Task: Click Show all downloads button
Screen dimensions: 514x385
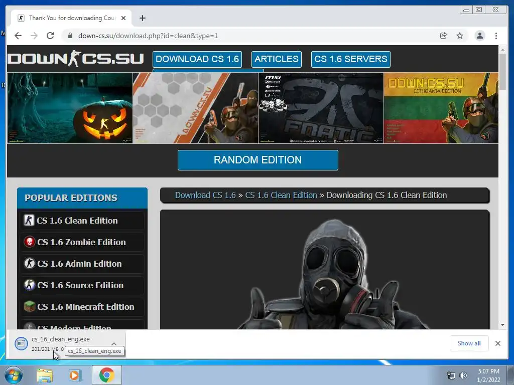Action: click(469, 343)
